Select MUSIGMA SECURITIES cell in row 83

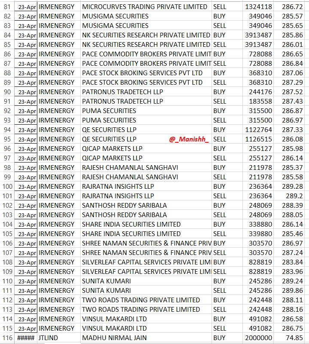click(x=146, y=26)
